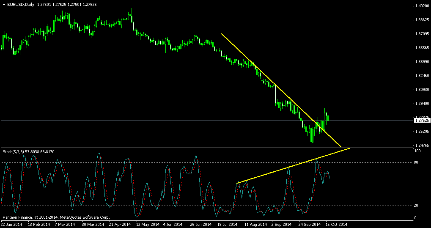Click the 2 Sep 2014 date label

281,224
